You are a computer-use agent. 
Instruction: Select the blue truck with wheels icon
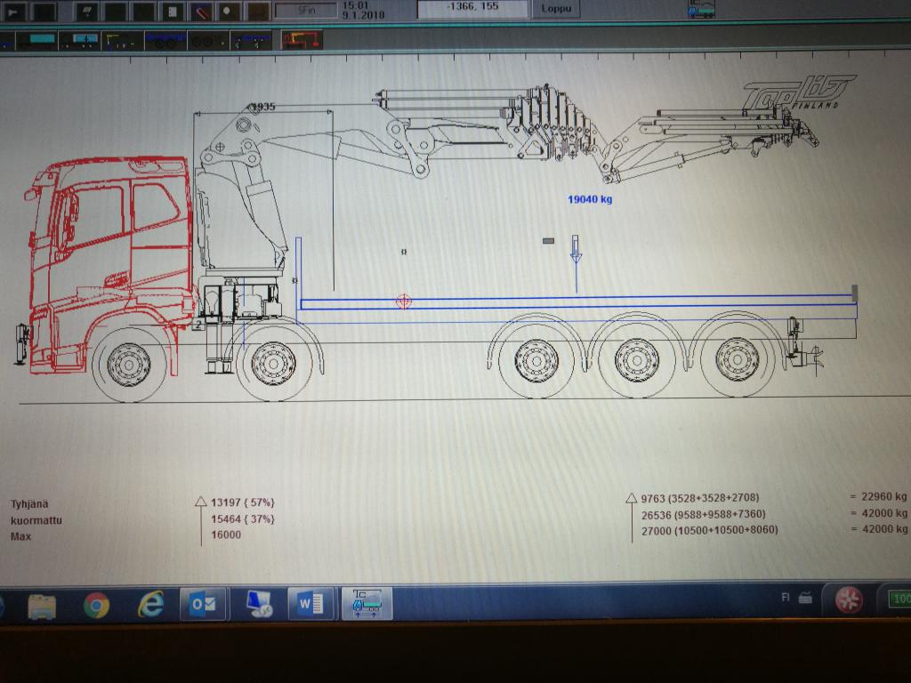click(x=165, y=40)
